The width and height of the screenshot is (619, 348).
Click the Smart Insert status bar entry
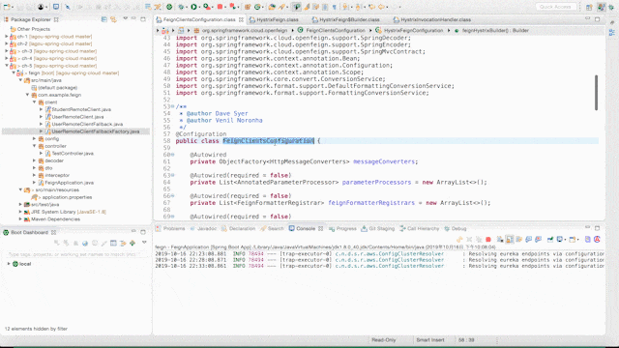click(x=429, y=339)
